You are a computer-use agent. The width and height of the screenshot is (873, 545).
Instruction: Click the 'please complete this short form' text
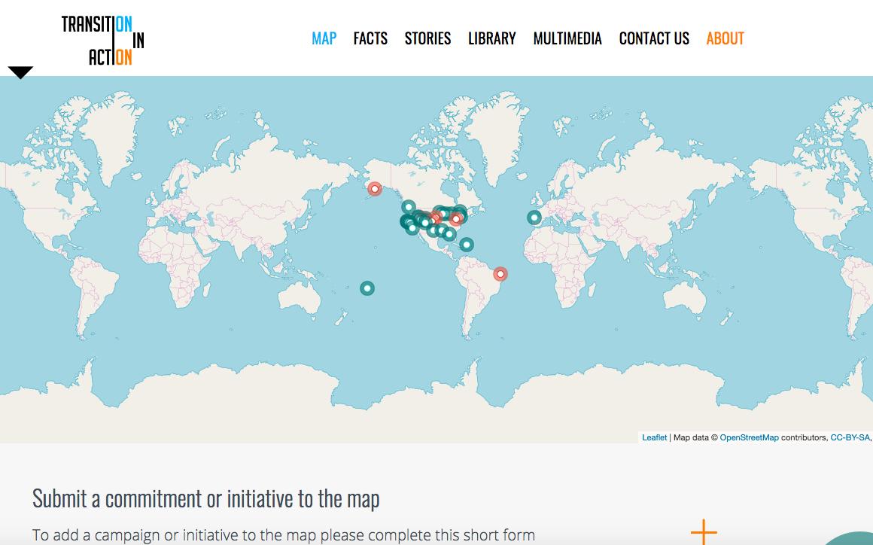tap(427, 535)
